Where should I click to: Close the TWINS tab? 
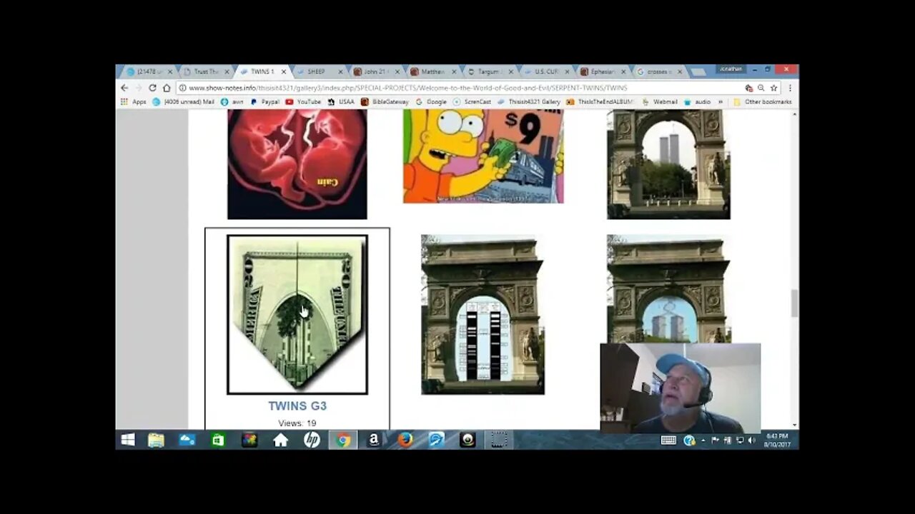(284, 71)
